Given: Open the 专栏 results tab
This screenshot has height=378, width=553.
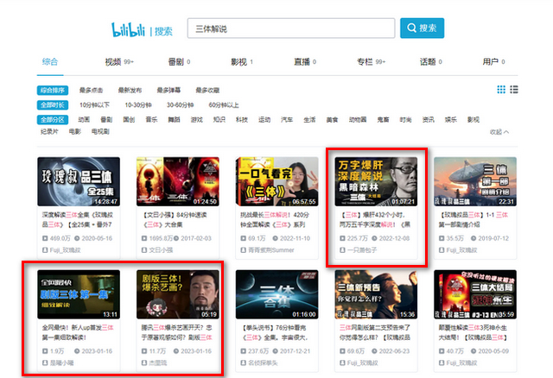Looking at the screenshot, I should 371,62.
